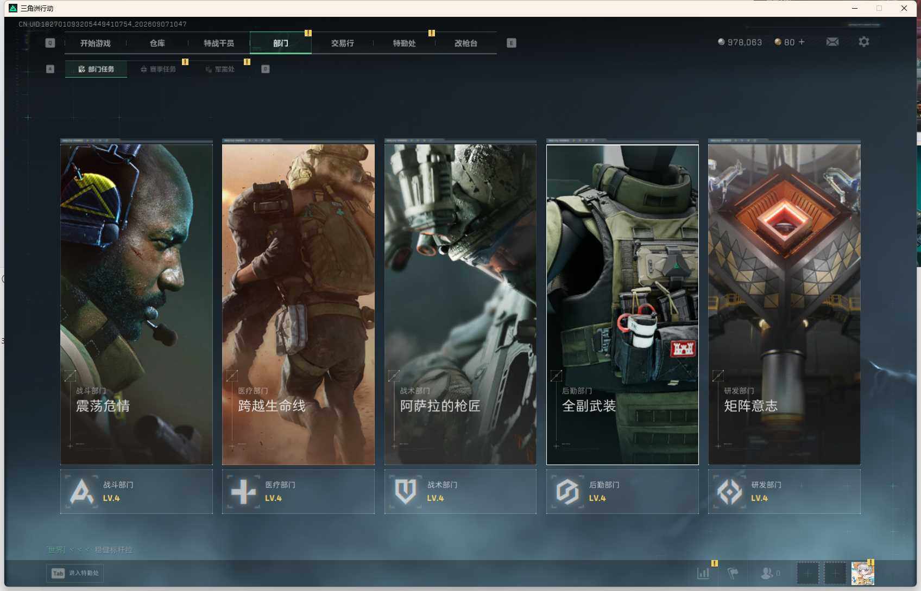The image size is (921, 591).
Task: Open the 跨越生命线 medical mission card
Action: tap(298, 304)
